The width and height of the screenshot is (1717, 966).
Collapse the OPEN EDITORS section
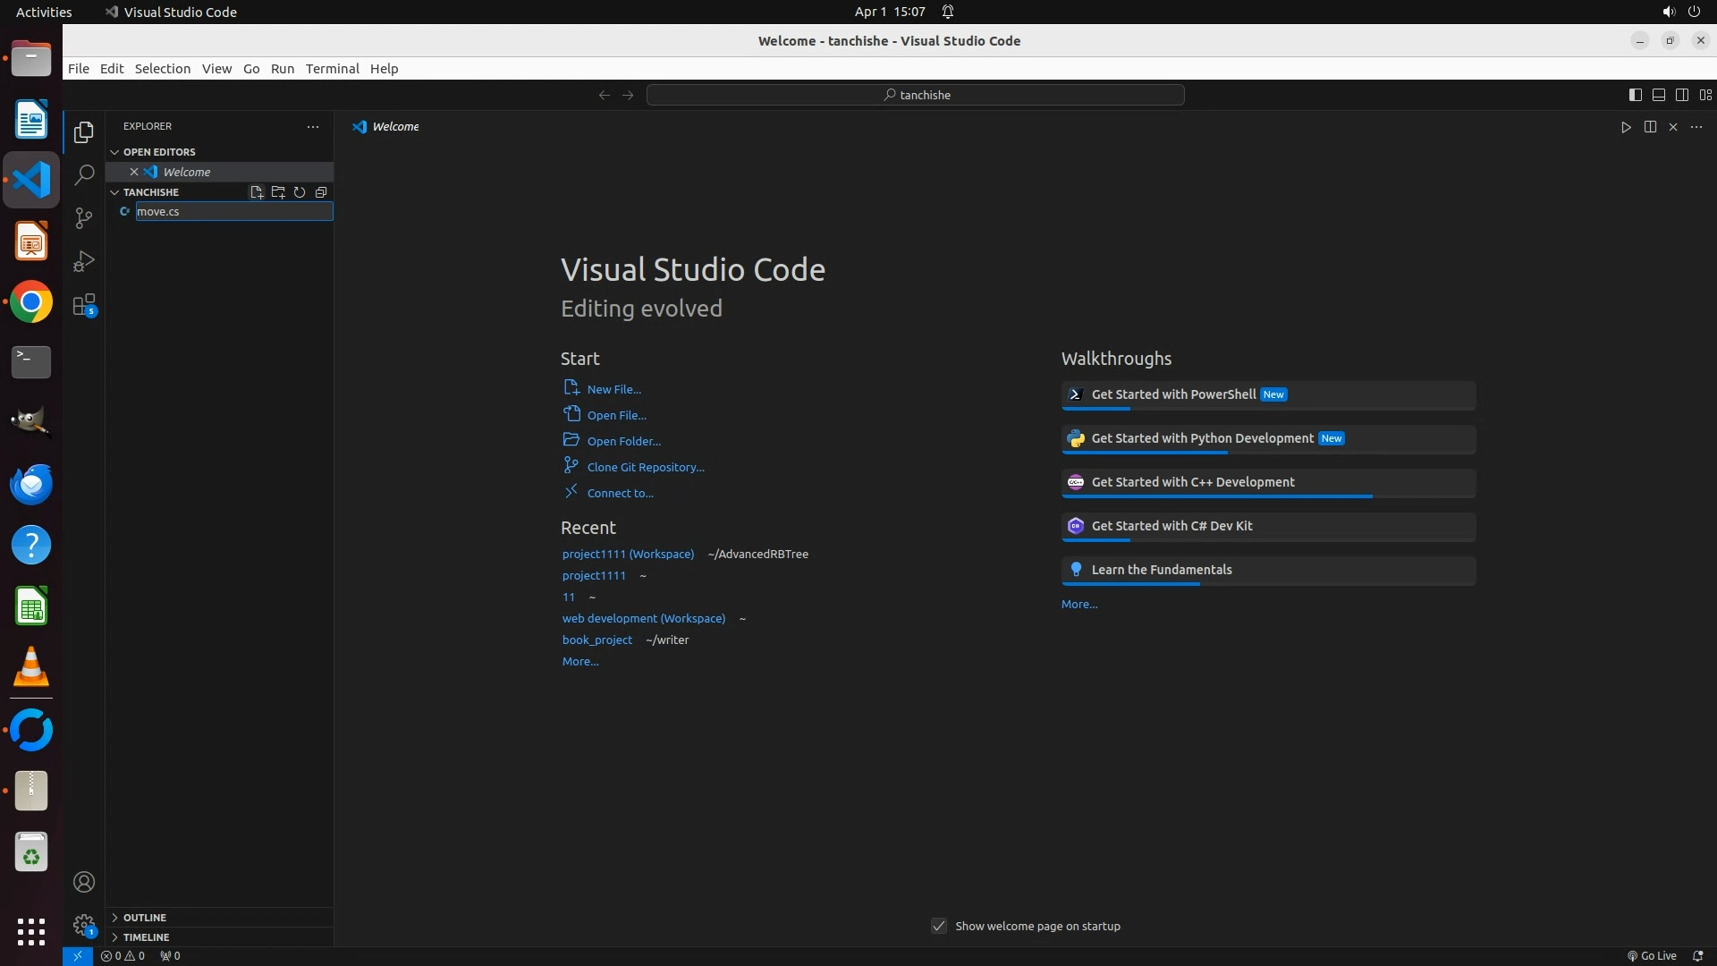159,152
